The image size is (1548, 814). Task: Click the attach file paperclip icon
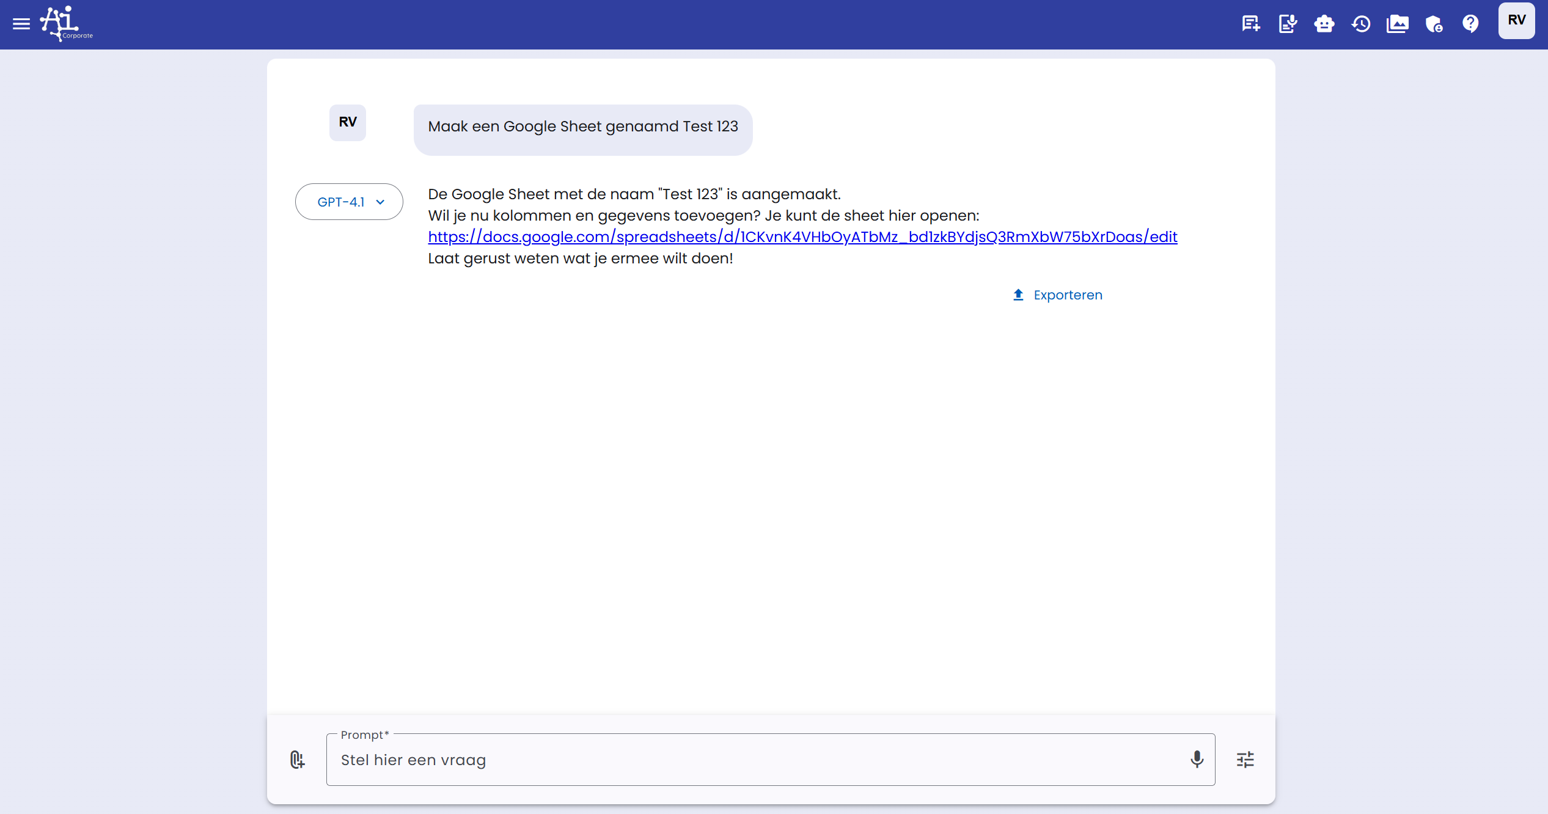[297, 760]
